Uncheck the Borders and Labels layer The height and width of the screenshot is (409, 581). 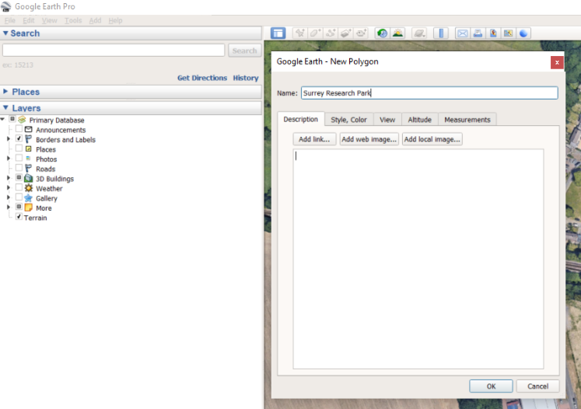pyautogui.click(x=19, y=139)
